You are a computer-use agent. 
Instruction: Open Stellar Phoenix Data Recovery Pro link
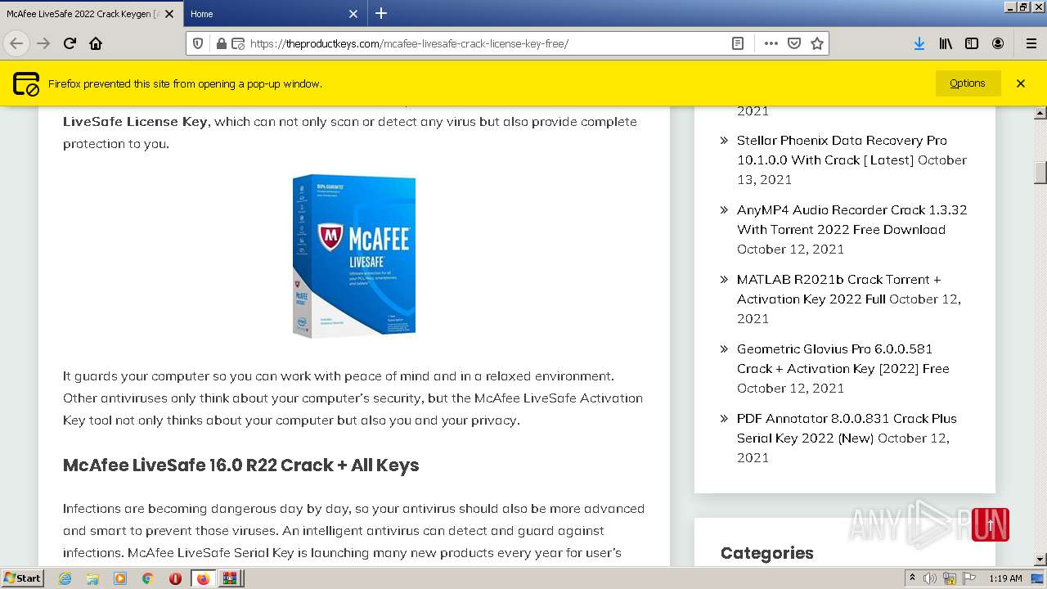842,150
